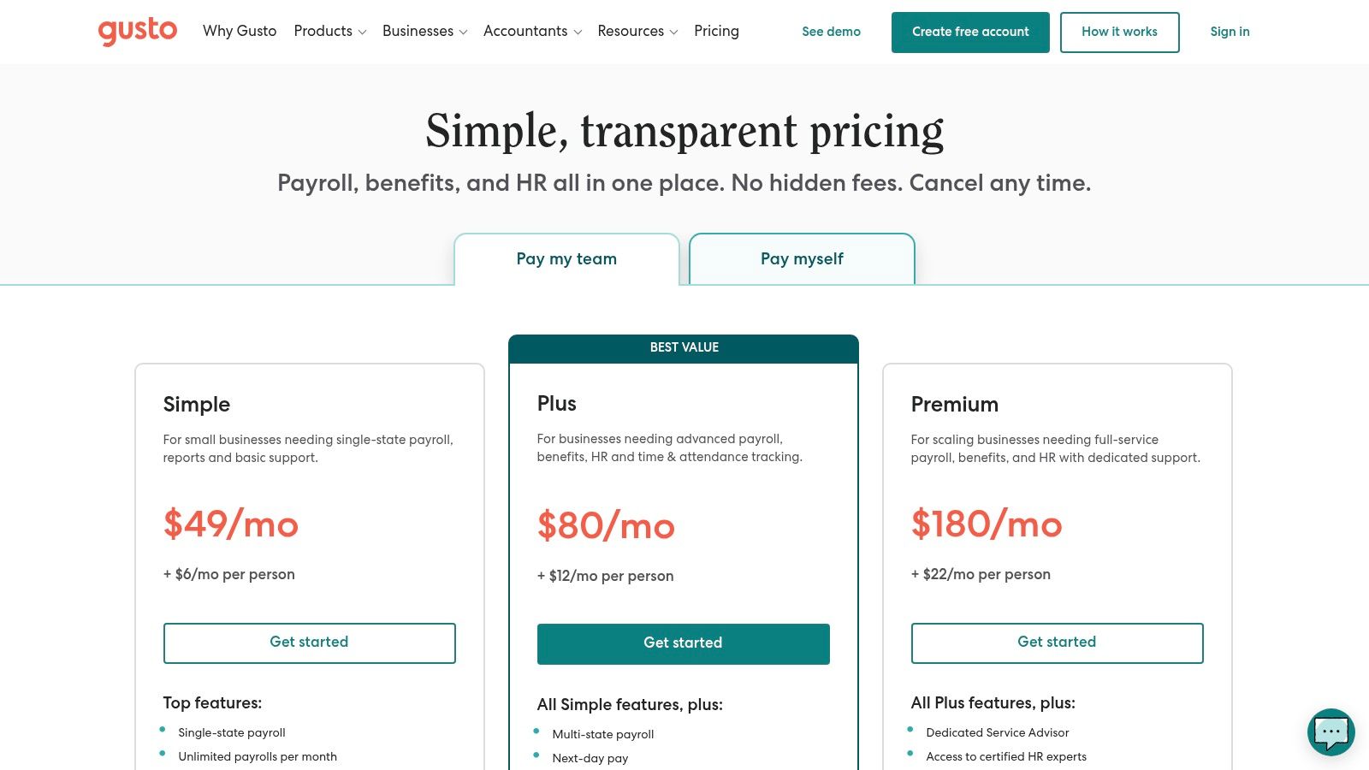Click the BEST VALUE banner on Plus
The height and width of the screenshot is (770, 1369).
(683, 347)
